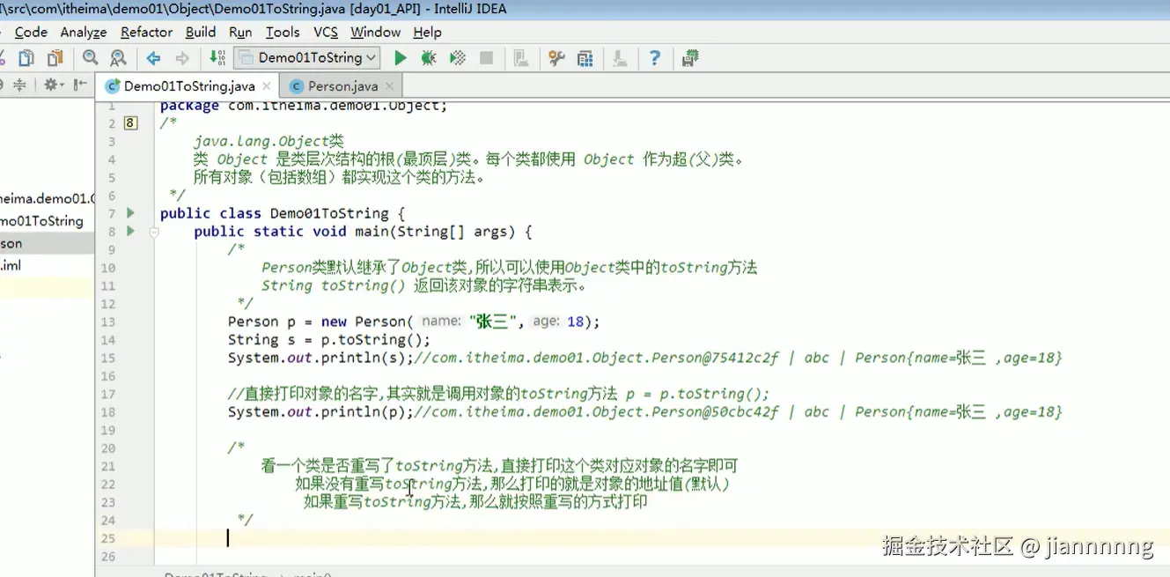The image size is (1170, 577).
Task: Run main from the gutter arrow on line 7
Action: coord(129,212)
